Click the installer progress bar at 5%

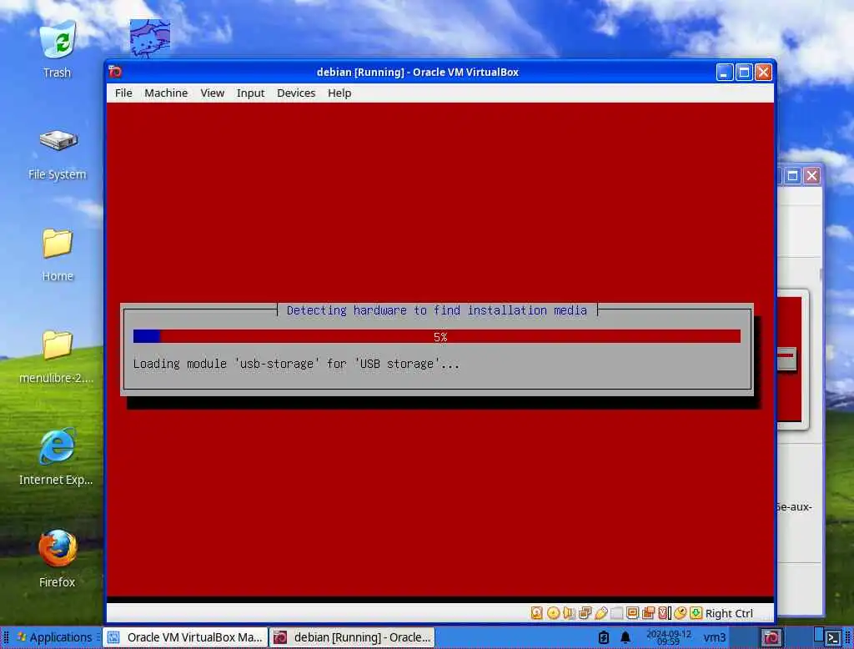pos(437,336)
